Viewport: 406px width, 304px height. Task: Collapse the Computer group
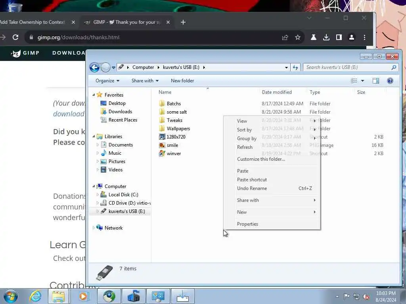coord(94,186)
